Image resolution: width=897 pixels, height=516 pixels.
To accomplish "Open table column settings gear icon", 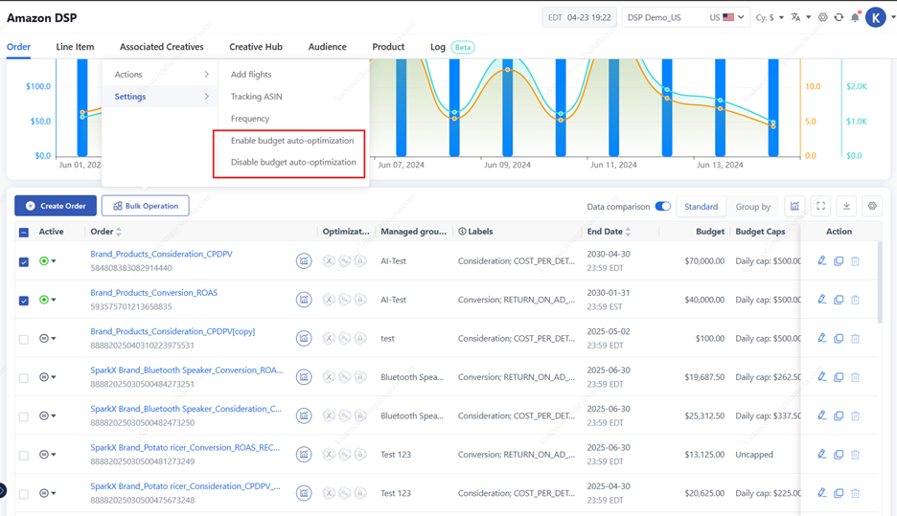I will [871, 206].
